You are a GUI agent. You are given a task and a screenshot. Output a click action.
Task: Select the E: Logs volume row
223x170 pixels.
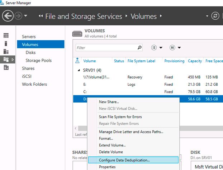(148, 84)
